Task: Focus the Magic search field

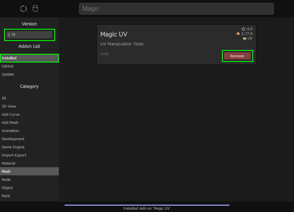Action: point(176,9)
